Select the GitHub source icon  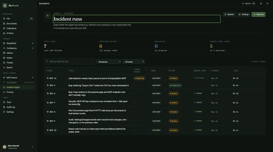4,53
